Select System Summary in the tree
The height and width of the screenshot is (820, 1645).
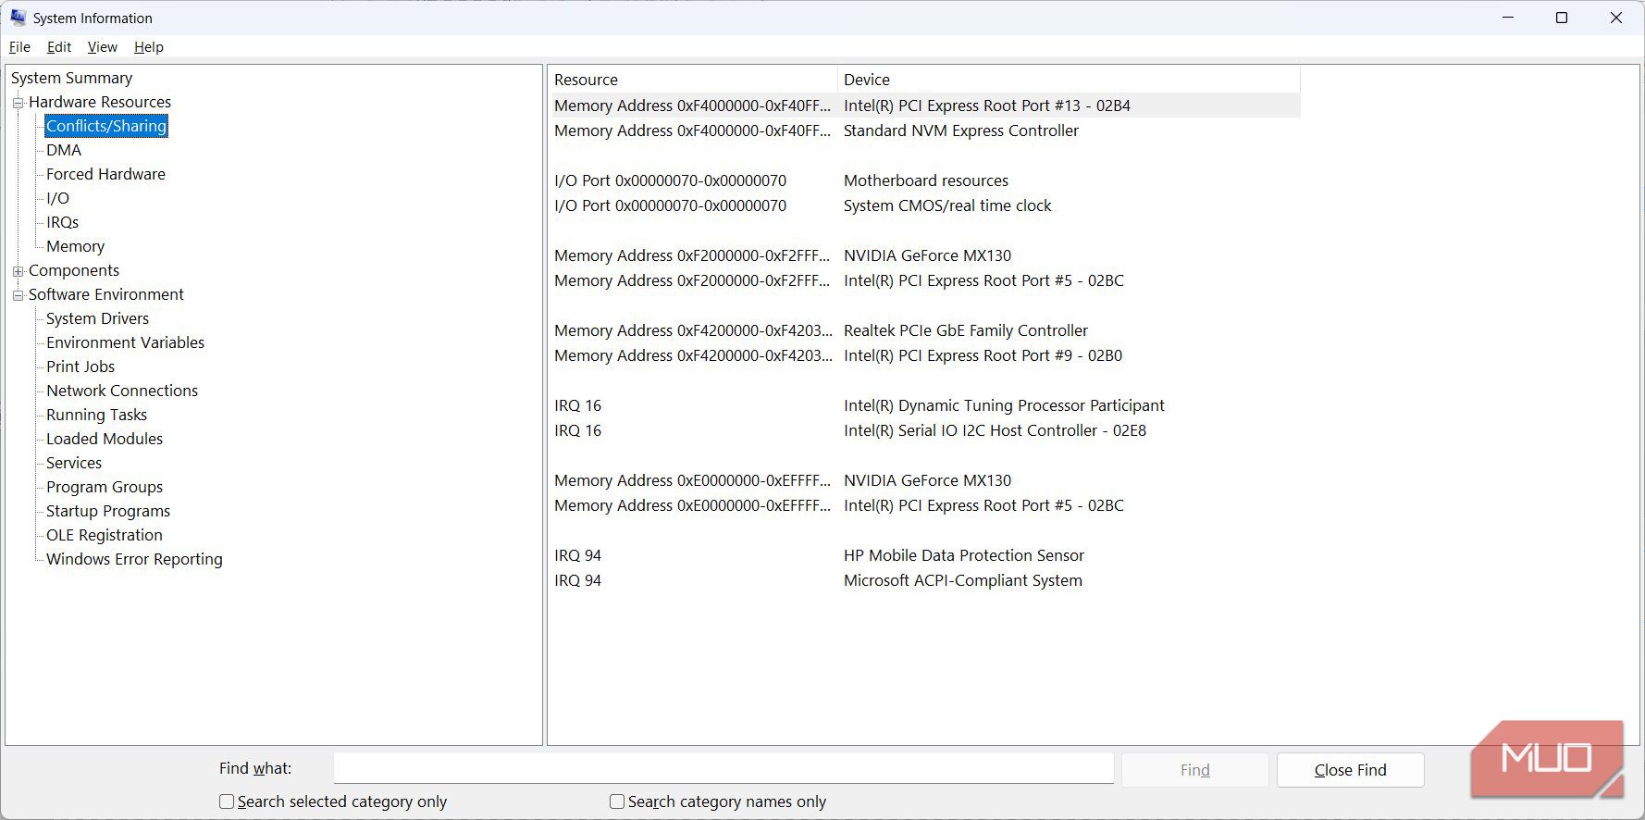pos(71,78)
